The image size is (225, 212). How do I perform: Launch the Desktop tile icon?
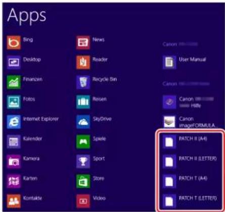point(14,63)
